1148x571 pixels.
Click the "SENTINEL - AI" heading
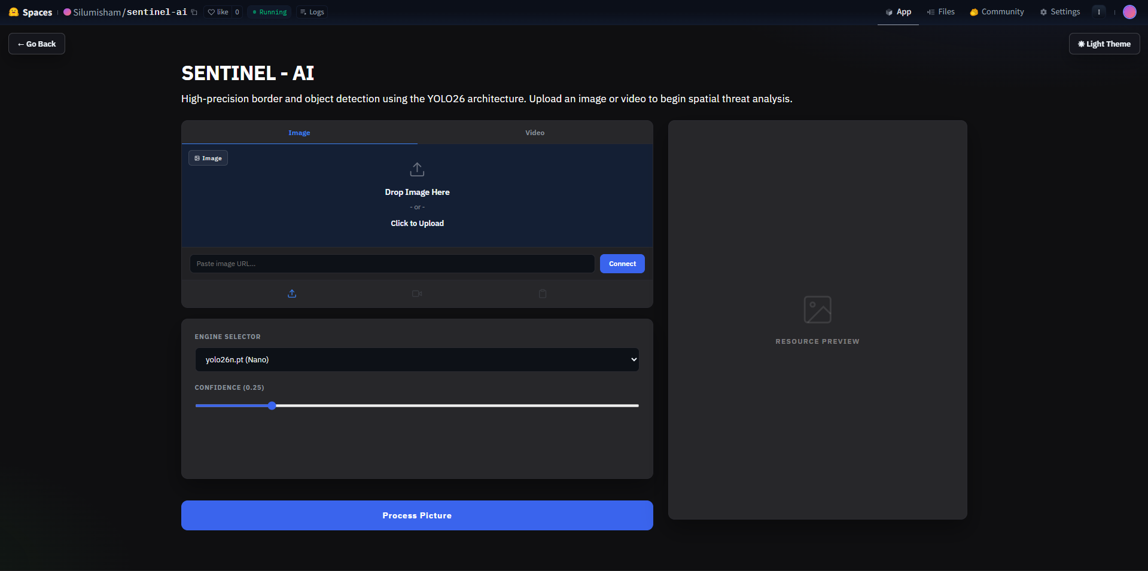tap(248, 73)
